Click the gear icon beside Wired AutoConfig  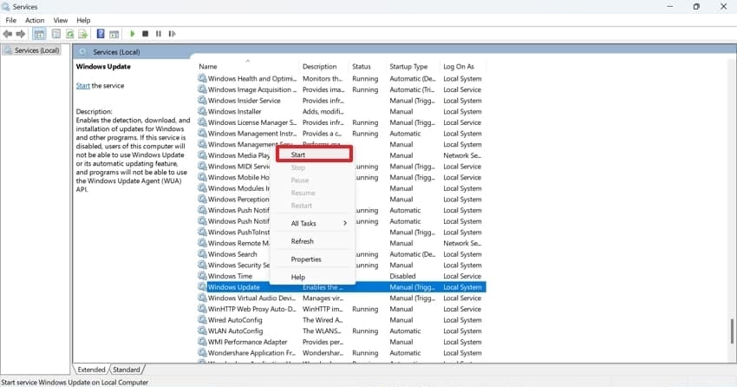coord(202,320)
